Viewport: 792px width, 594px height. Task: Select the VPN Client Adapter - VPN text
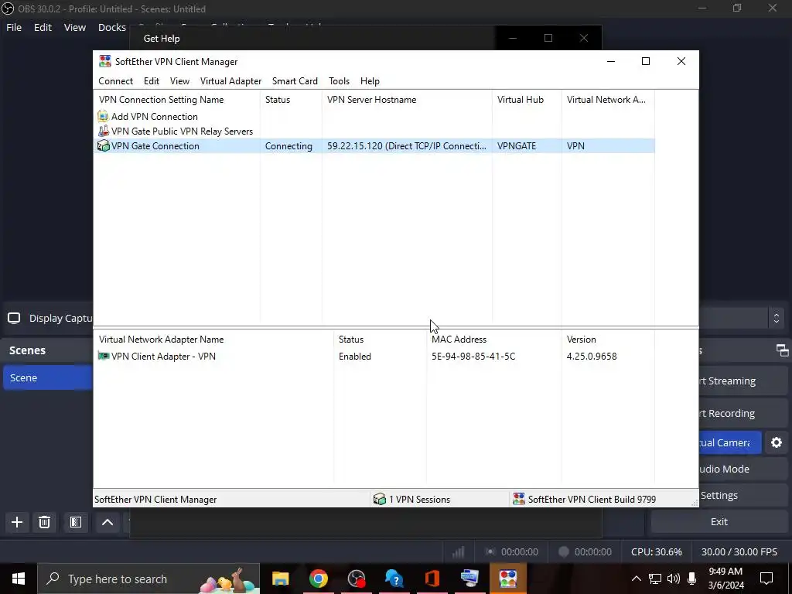(x=163, y=356)
